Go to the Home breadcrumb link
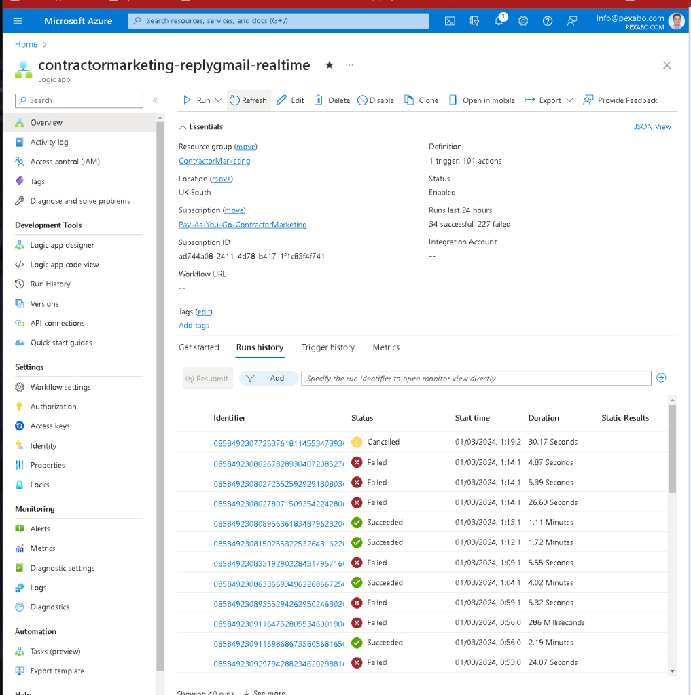This screenshot has height=695, width=691. (26, 44)
